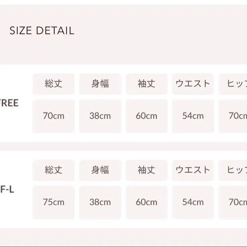Screen dimensions: 247x247
Task: Select the FREE size label
Action: tap(9, 103)
